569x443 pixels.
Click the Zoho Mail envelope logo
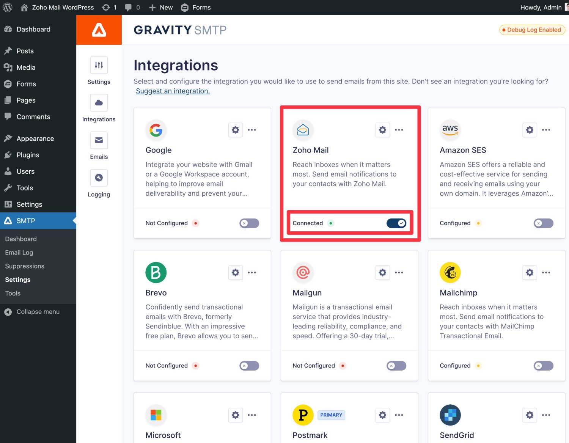tap(303, 130)
